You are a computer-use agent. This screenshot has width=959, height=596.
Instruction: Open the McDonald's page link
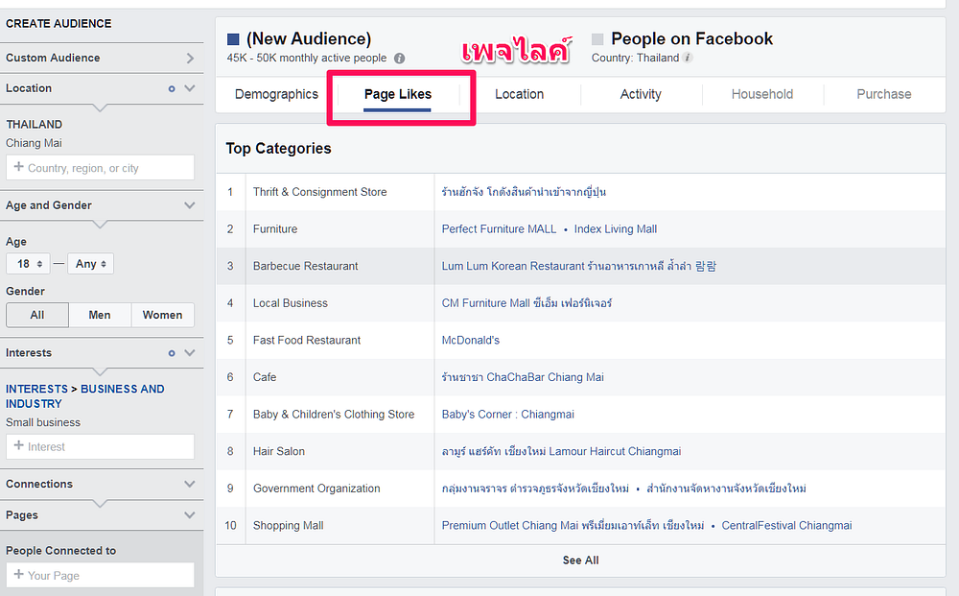pos(470,340)
